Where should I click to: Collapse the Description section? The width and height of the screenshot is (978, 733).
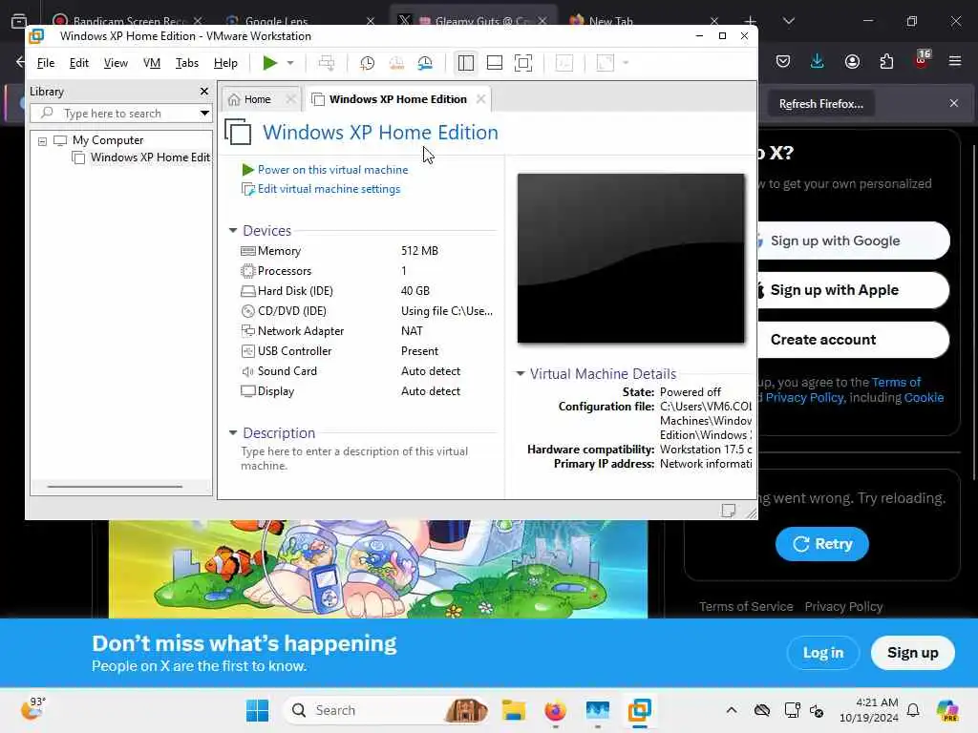[x=233, y=432]
